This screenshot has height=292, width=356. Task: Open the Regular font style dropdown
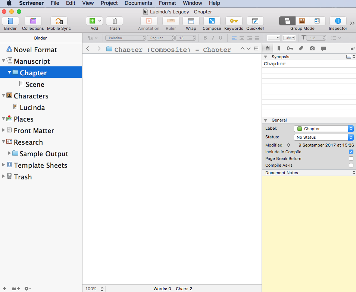pos(160,38)
